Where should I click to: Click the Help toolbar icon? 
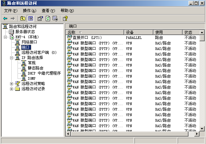(65, 18)
